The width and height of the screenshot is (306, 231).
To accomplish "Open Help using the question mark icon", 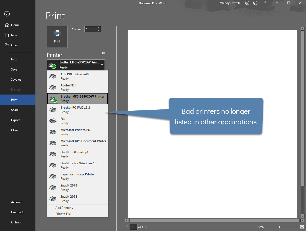I will pyautogui.click(x=265, y=3).
